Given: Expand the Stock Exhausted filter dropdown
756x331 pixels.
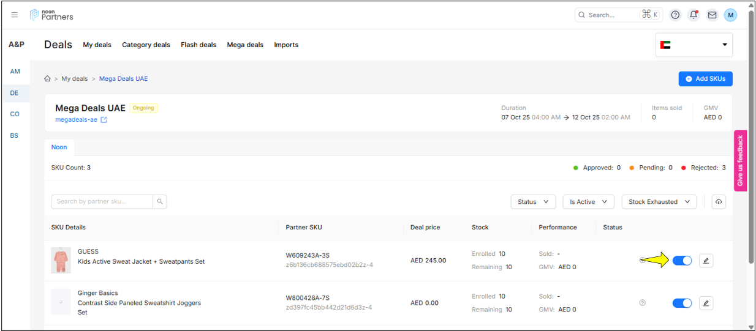Looking at the screenshot, I should click(x=659, y=202).
